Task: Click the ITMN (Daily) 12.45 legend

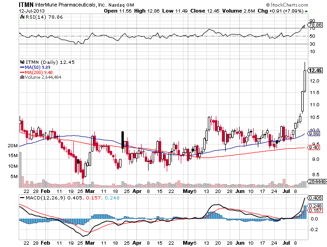Action: point(50,62)
